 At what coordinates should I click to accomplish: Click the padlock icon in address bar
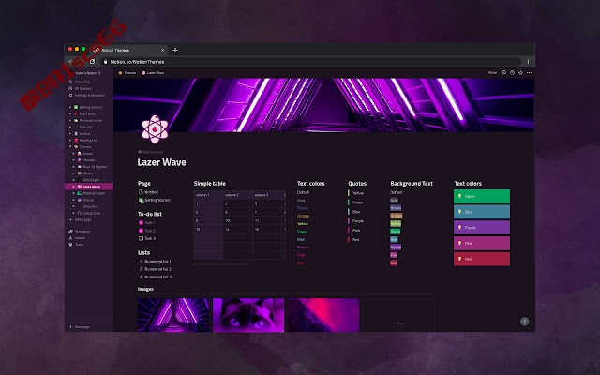coord(105,62)
